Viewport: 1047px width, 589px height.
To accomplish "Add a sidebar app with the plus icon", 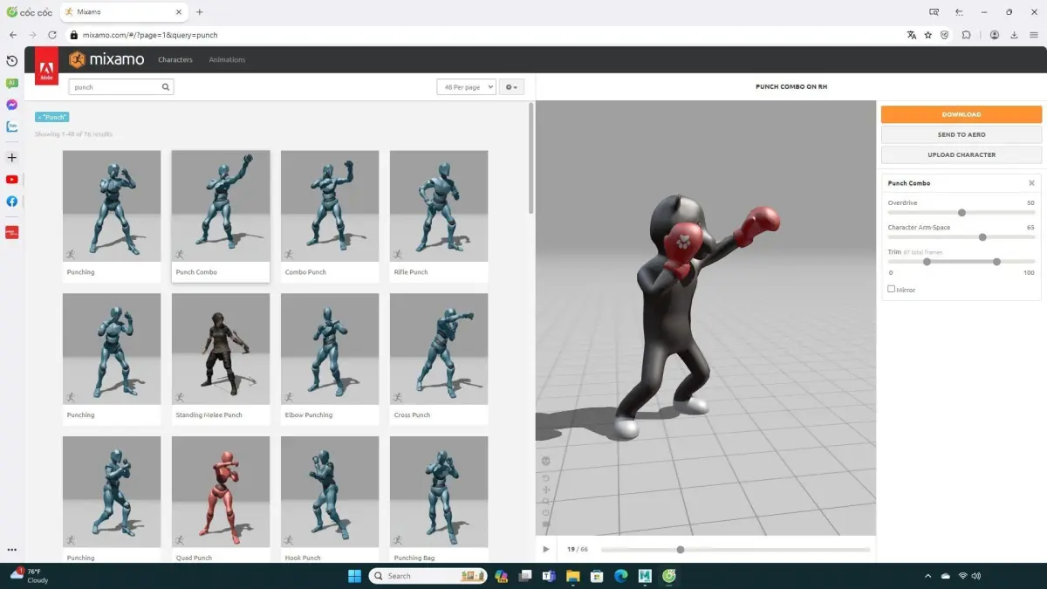I will (12, 158).
